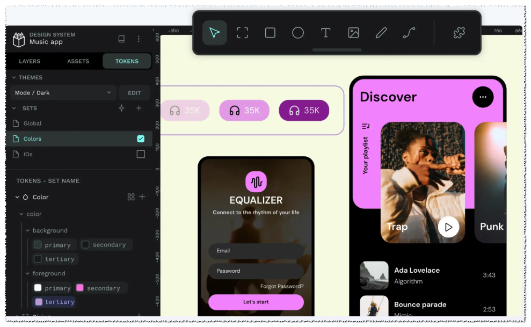Click the playlist queue icon
The height and width of the screenshot is (327, 531).
tap(366, 126)
